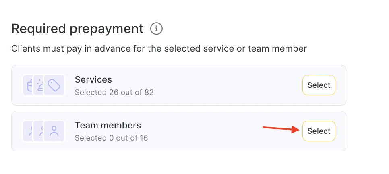The height and width of the screenshot is (174, 389).
Task: Click the front person icon in Team members
Action: click(54, 131)
